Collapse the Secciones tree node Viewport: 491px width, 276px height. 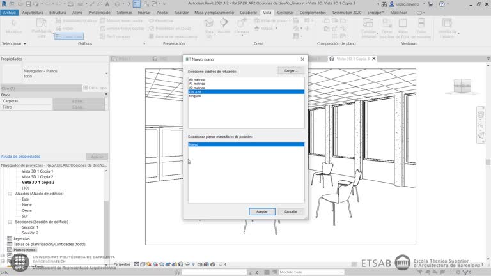pyautogui.click(x=10, y=222)
